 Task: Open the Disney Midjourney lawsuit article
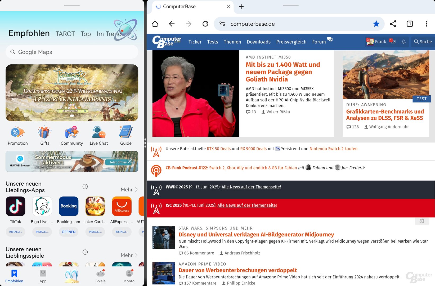[x=256, y=234]
